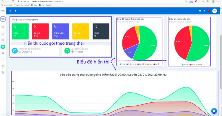This screenshot has height=116, width=222.
Task: Open the call history clock sidebar icon
Action: tap(3, 40)
